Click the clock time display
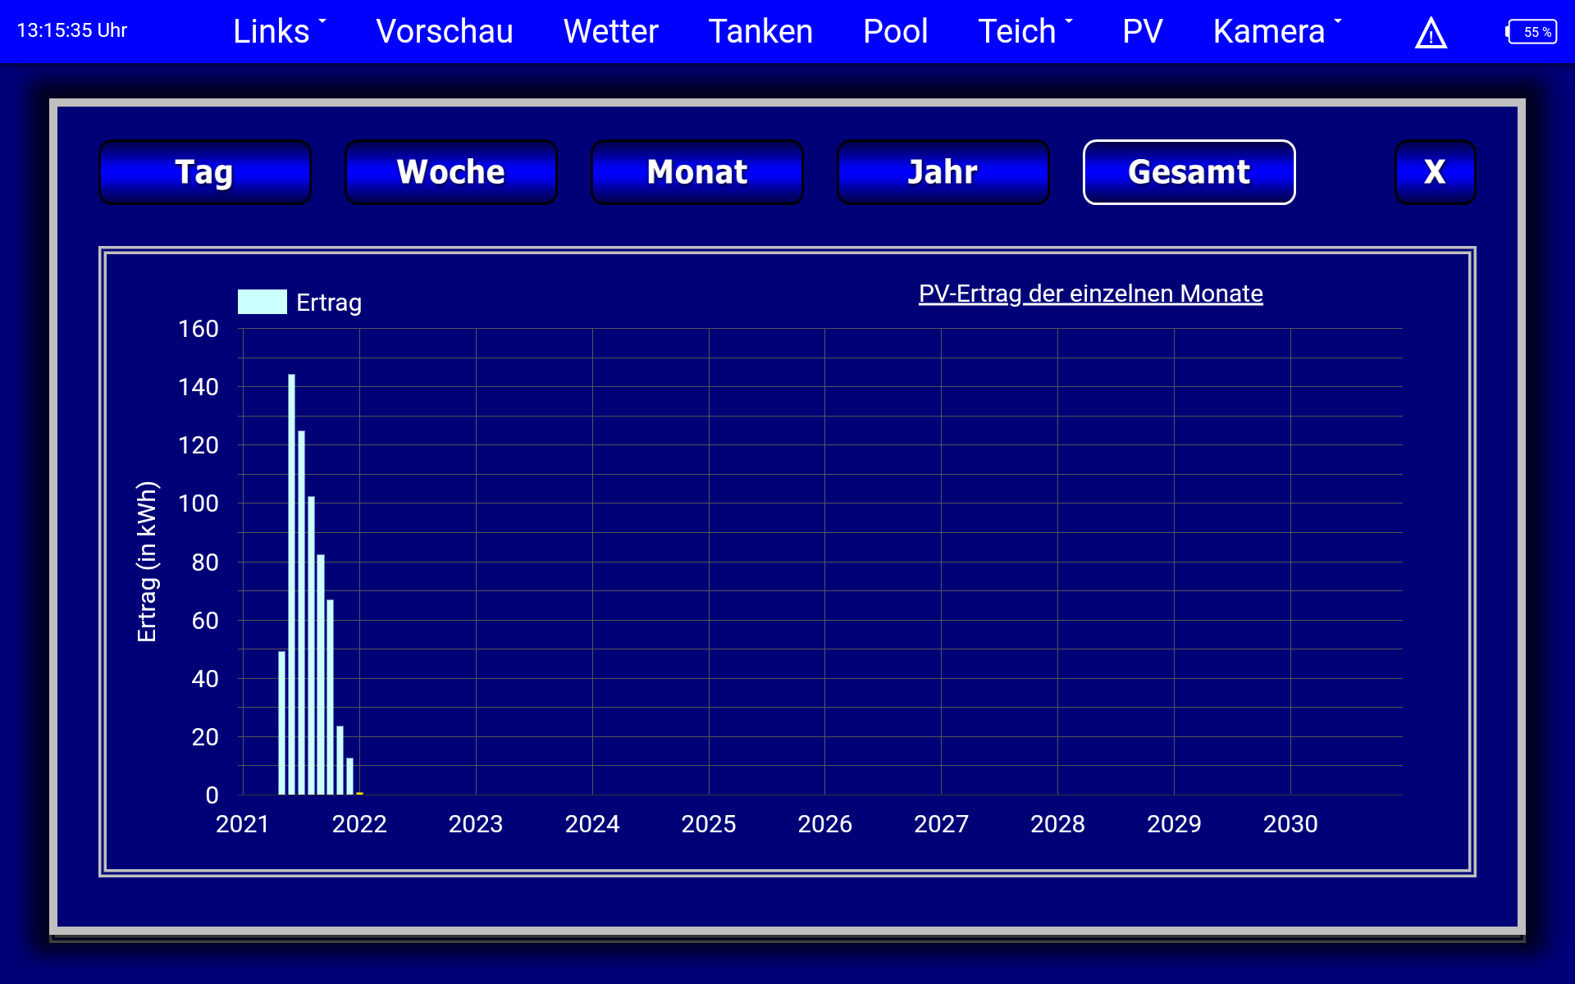The height and width of the screenshot is (984, 1575). pos(72,31)
